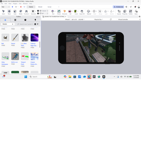This screenshot has width=141, height=141.
Task: Open the Plugins menu
Action: pyautogui.click(x=15, y=4)
